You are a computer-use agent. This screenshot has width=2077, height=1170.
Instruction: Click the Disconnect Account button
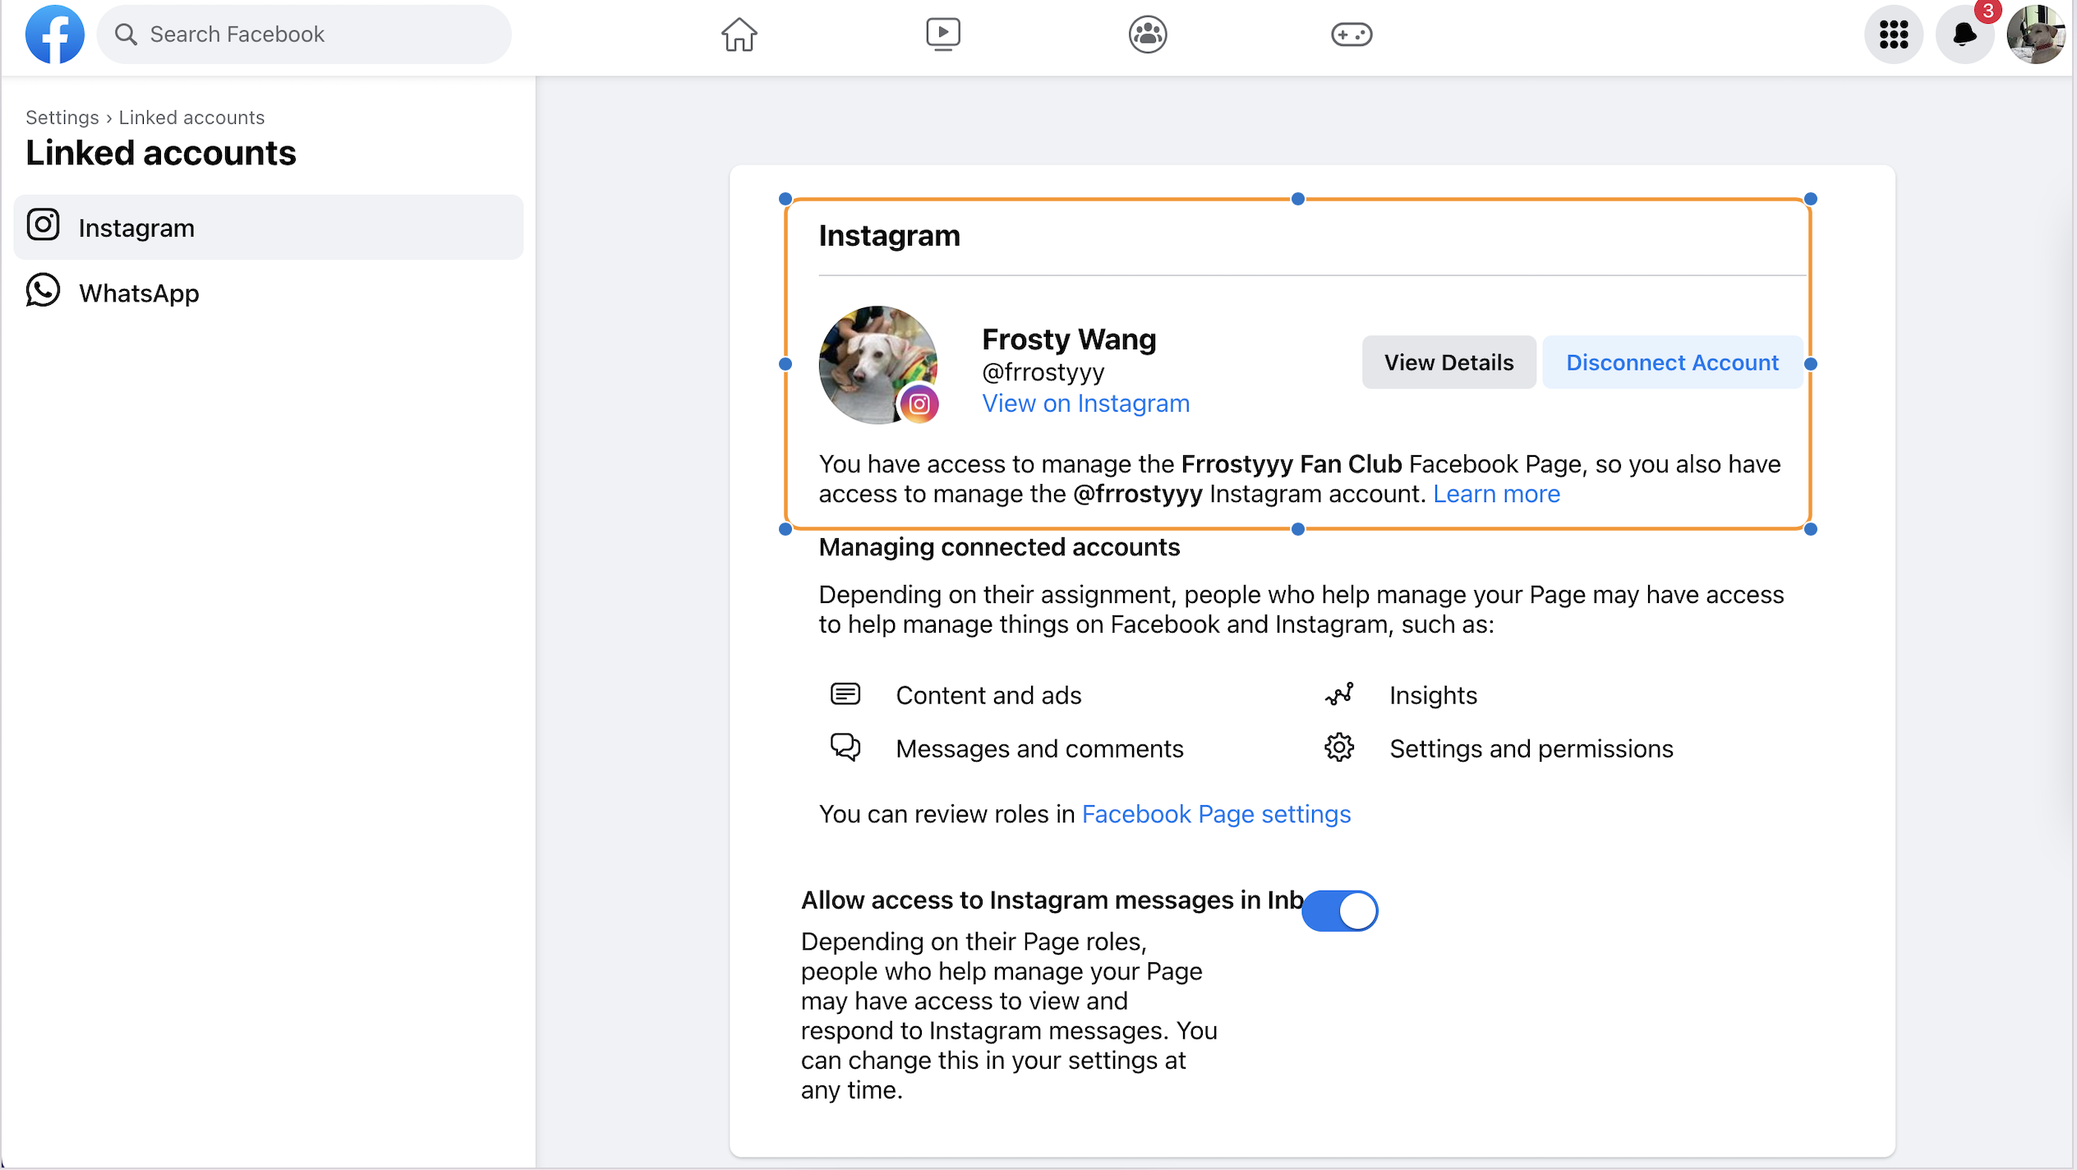(1671, 362)
